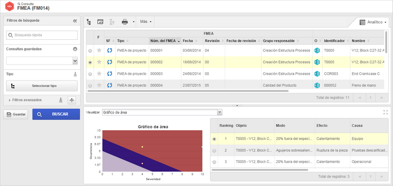This screenshot has width=393, height=186.
Task: Click the Búsqueda rápida input field
Action: (42, 35)
